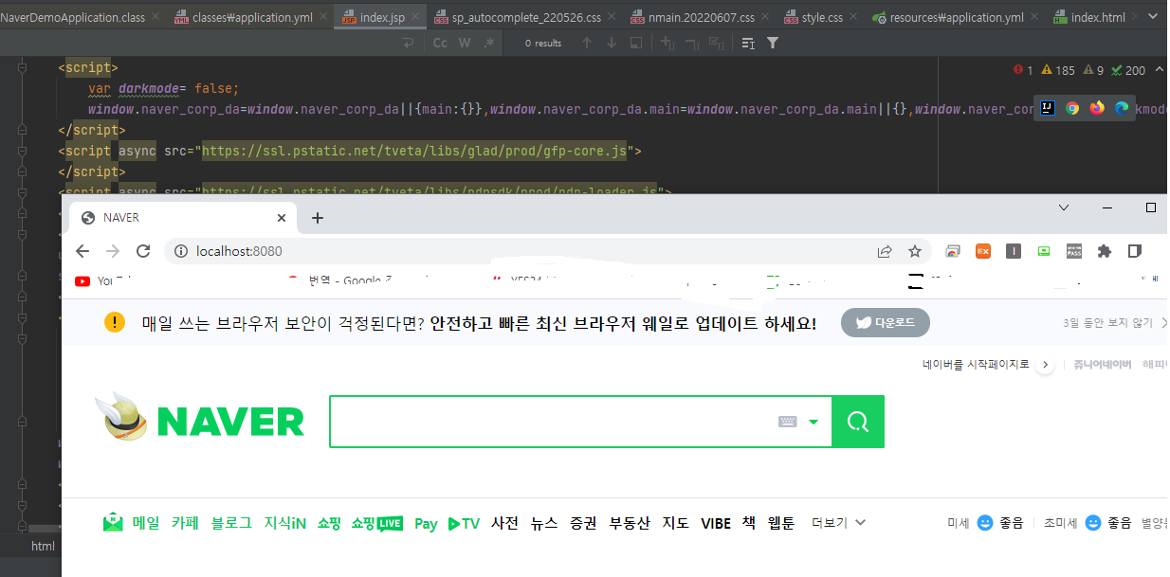Close the style.css editor tab
Screen dimensions: 1170x577
click(851, 17)
